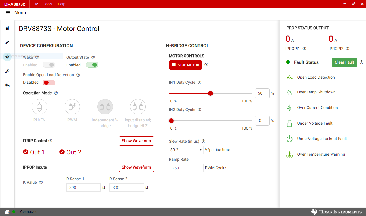The image size is (366, 216).
Task: Toggle the Wake enabled switch
Action: pyautogui.click(x=49, y=65)
